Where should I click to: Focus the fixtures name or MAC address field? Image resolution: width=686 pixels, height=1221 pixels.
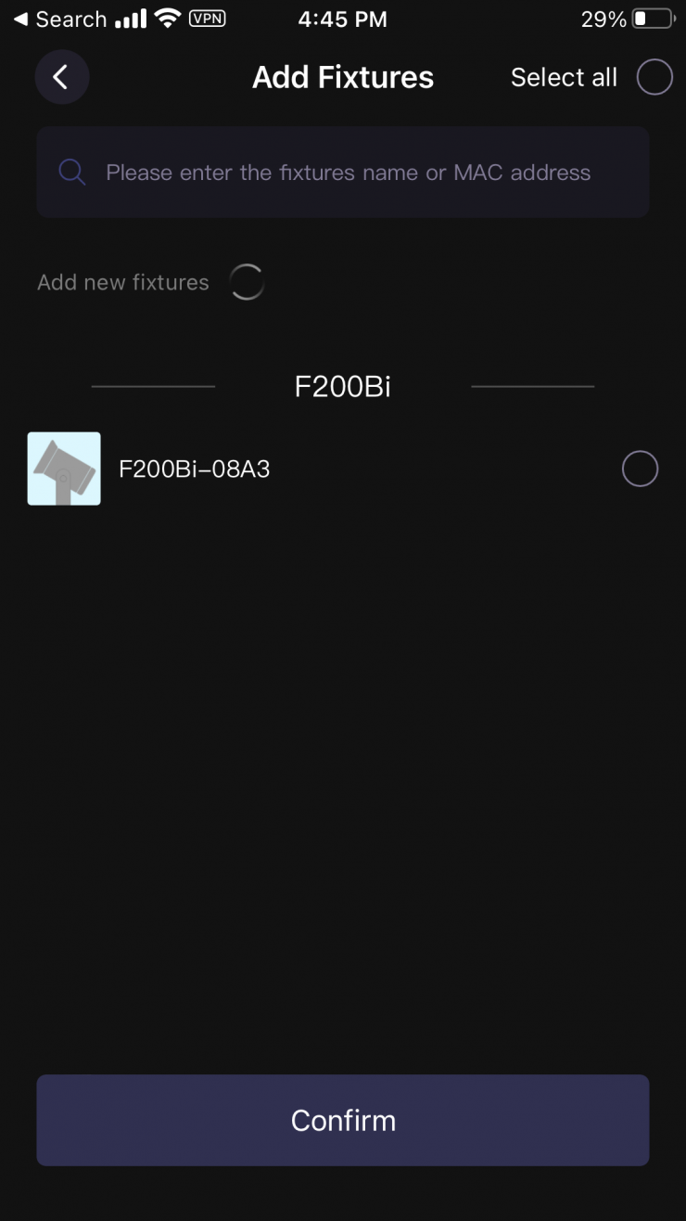(343, 172)
